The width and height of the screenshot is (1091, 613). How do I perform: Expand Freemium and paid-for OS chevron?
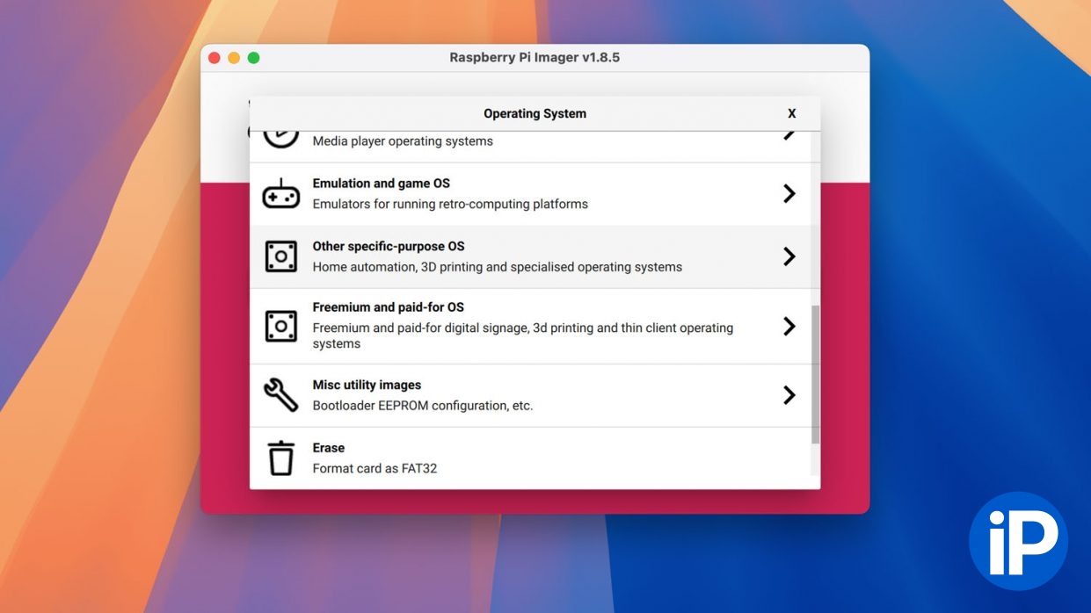pos(789,326)
